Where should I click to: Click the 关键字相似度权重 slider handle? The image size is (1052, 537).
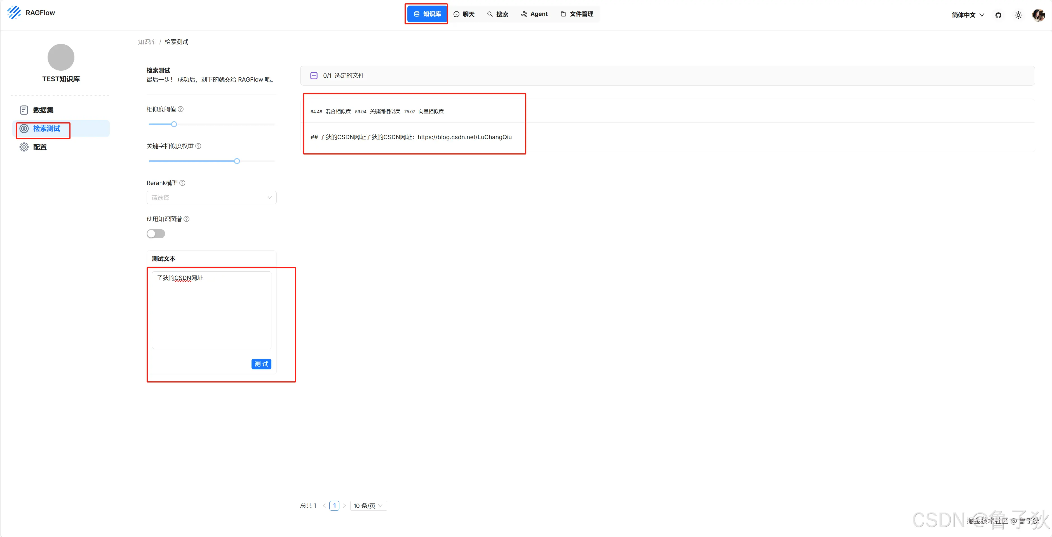click(x=237, y=161)
